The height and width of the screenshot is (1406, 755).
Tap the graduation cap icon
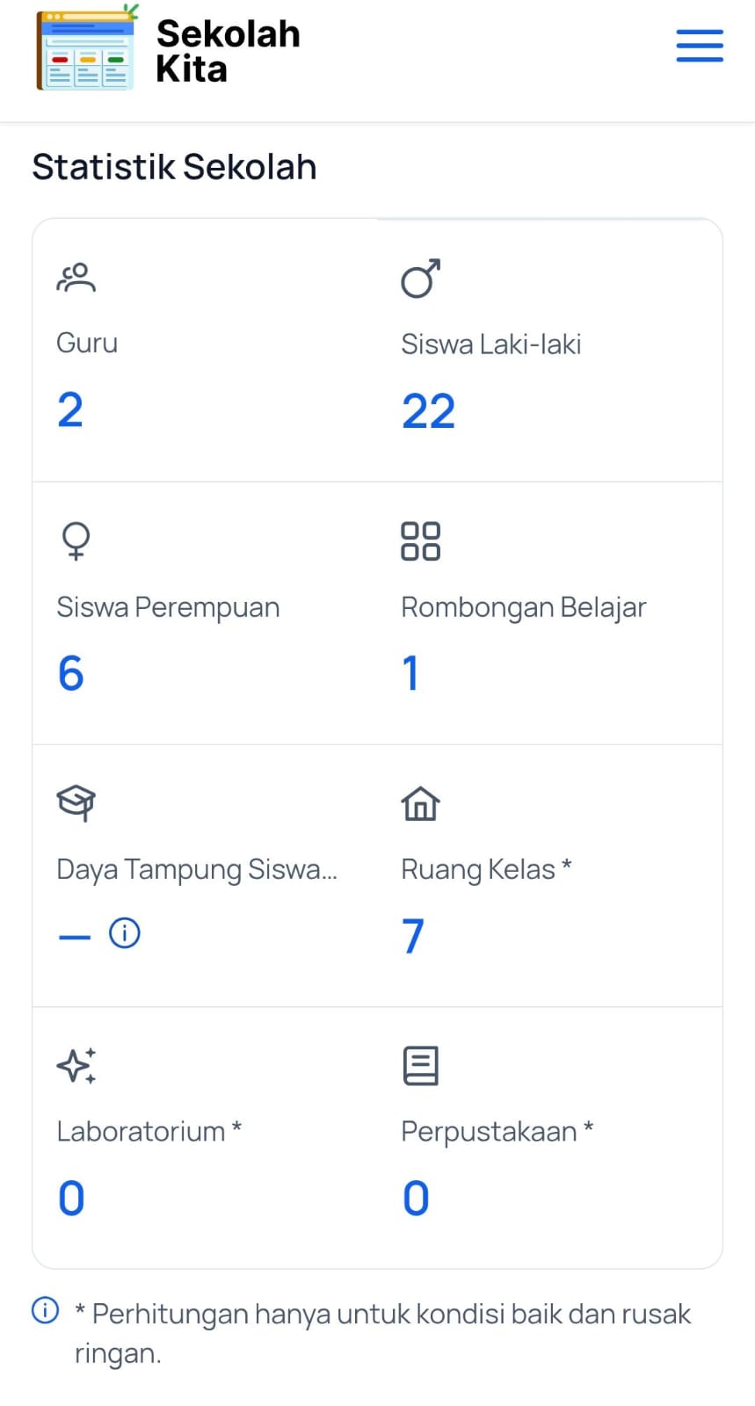(76, 802)
